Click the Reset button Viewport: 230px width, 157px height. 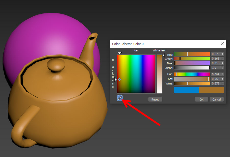155,99
